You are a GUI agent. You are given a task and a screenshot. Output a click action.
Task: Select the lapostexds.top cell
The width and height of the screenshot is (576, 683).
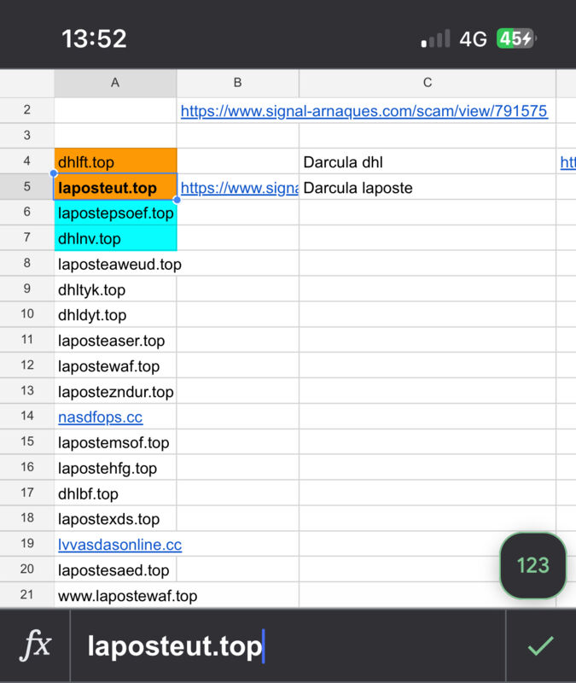(115, 518)
